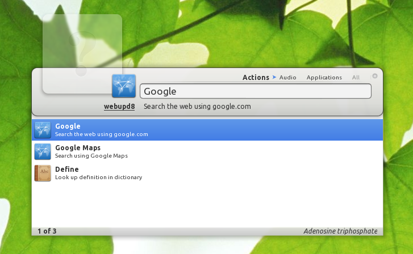The image size is (413, 254).
Task: Focus the search field containing Google
Action: [x=256, y=91]
